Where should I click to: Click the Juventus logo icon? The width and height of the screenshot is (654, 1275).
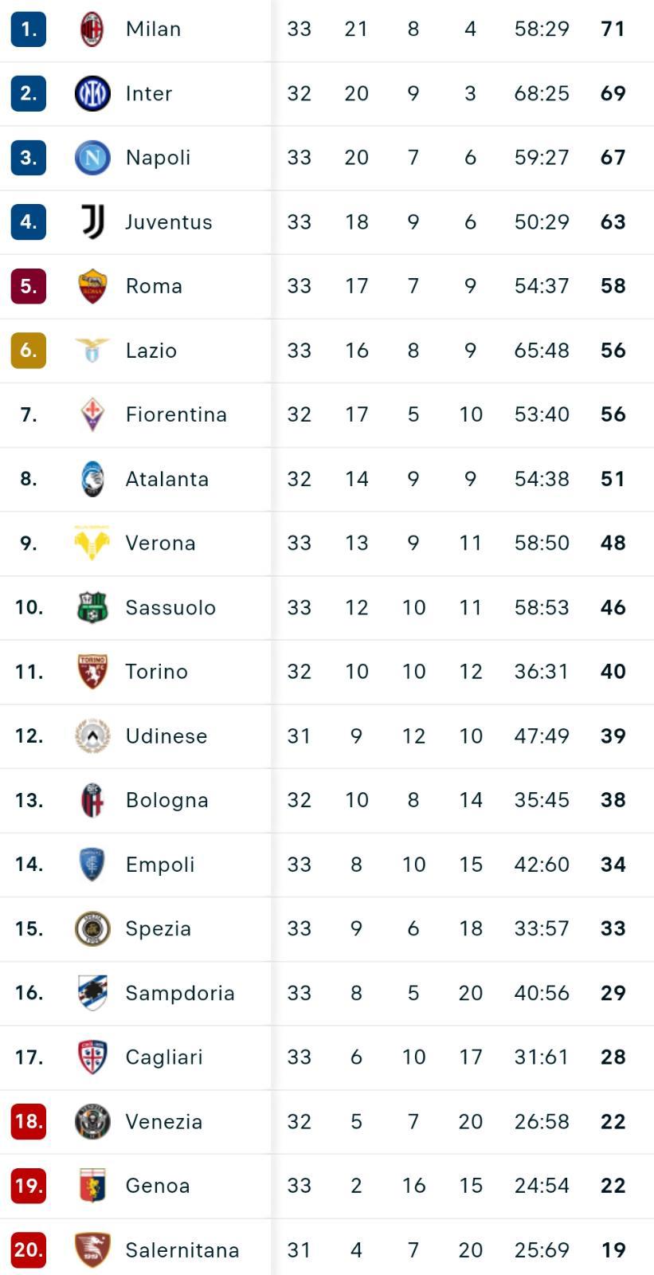pos(92,222)
